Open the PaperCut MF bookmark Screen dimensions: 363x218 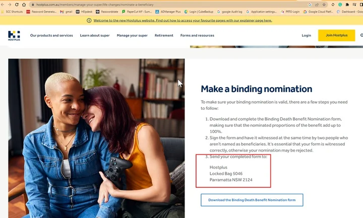point(137,12)
